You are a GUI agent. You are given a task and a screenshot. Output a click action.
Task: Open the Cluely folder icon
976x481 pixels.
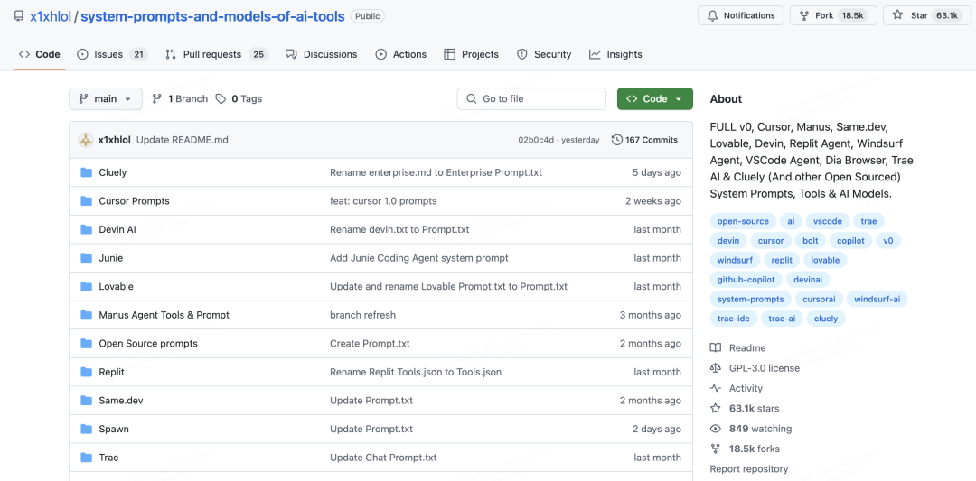[87, 172]
